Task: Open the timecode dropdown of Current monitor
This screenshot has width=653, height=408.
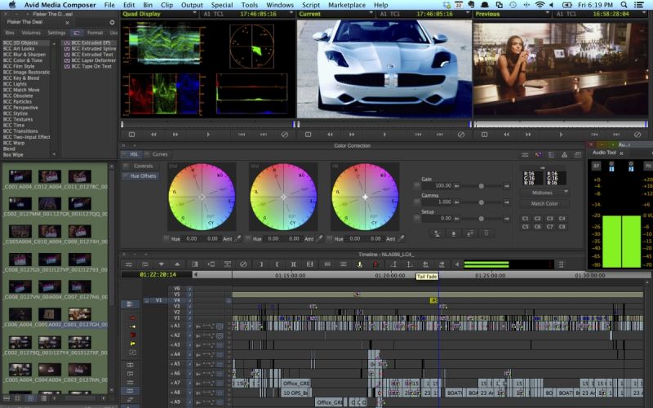Action: click(468, 13)
